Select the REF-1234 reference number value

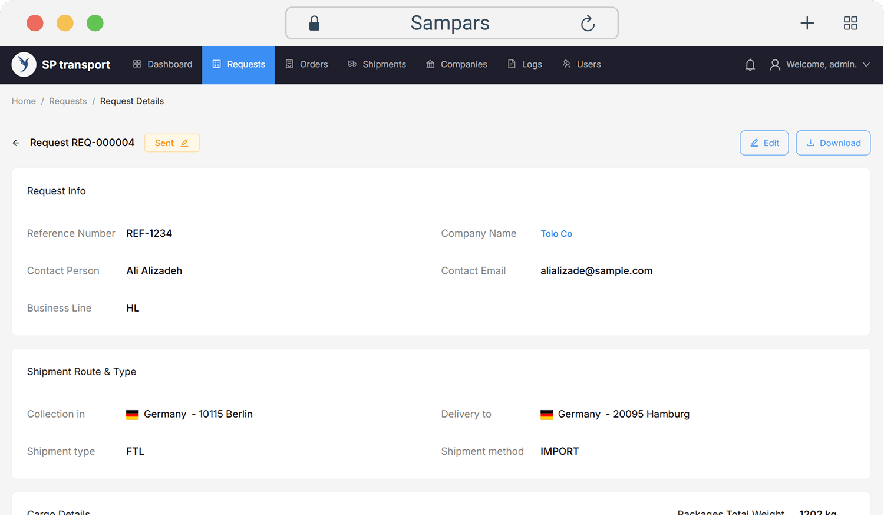[149, 233]
